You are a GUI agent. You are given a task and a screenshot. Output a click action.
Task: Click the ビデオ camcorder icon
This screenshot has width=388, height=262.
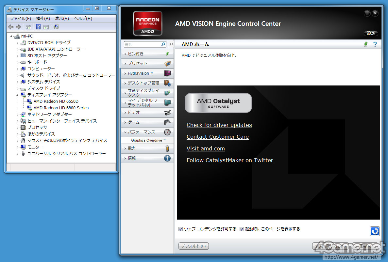click(x=167, y=113)
